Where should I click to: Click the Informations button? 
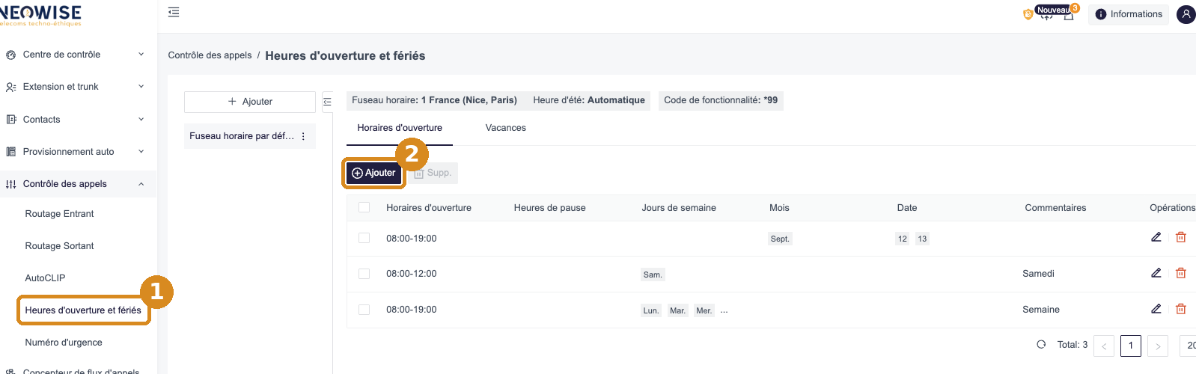[x=1129, y=14]
